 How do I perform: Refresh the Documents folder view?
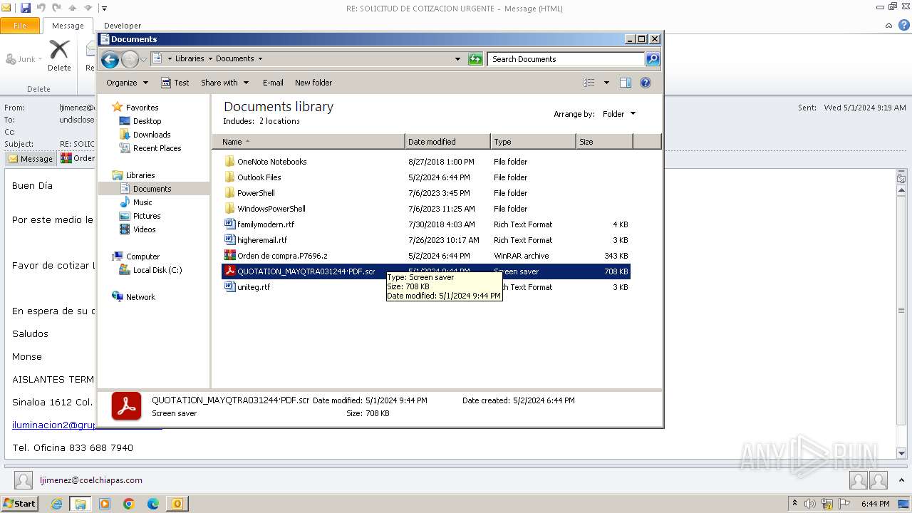point(475,59)
